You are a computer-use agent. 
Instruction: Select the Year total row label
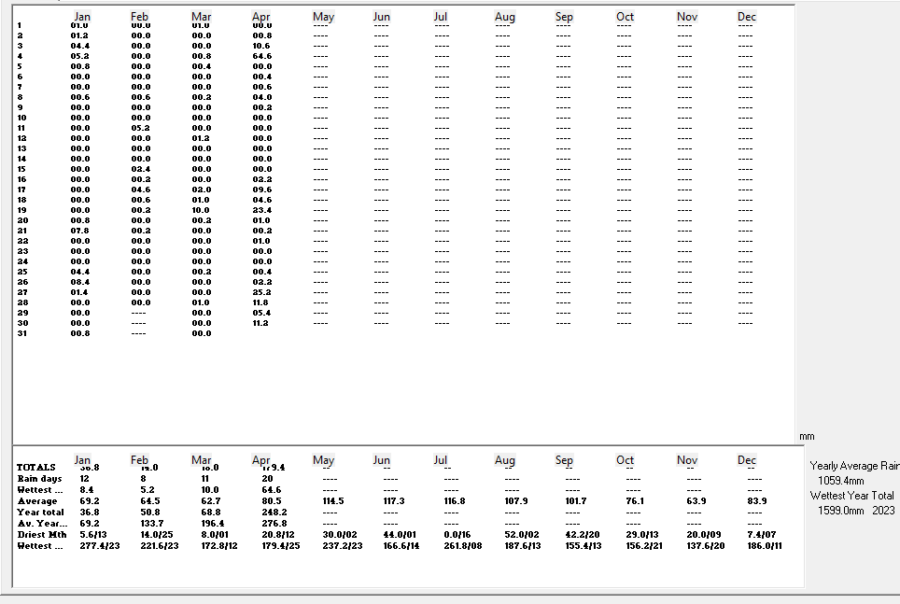click(41, 513)
